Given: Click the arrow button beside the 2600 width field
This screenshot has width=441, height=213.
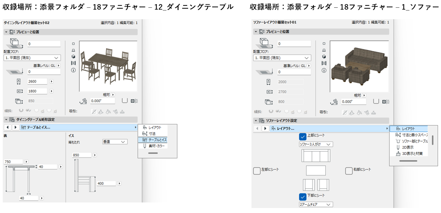Looking at the screenshot, I should point(51,82).
